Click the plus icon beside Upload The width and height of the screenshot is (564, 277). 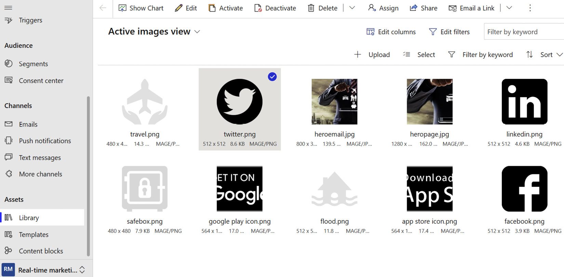358,55
